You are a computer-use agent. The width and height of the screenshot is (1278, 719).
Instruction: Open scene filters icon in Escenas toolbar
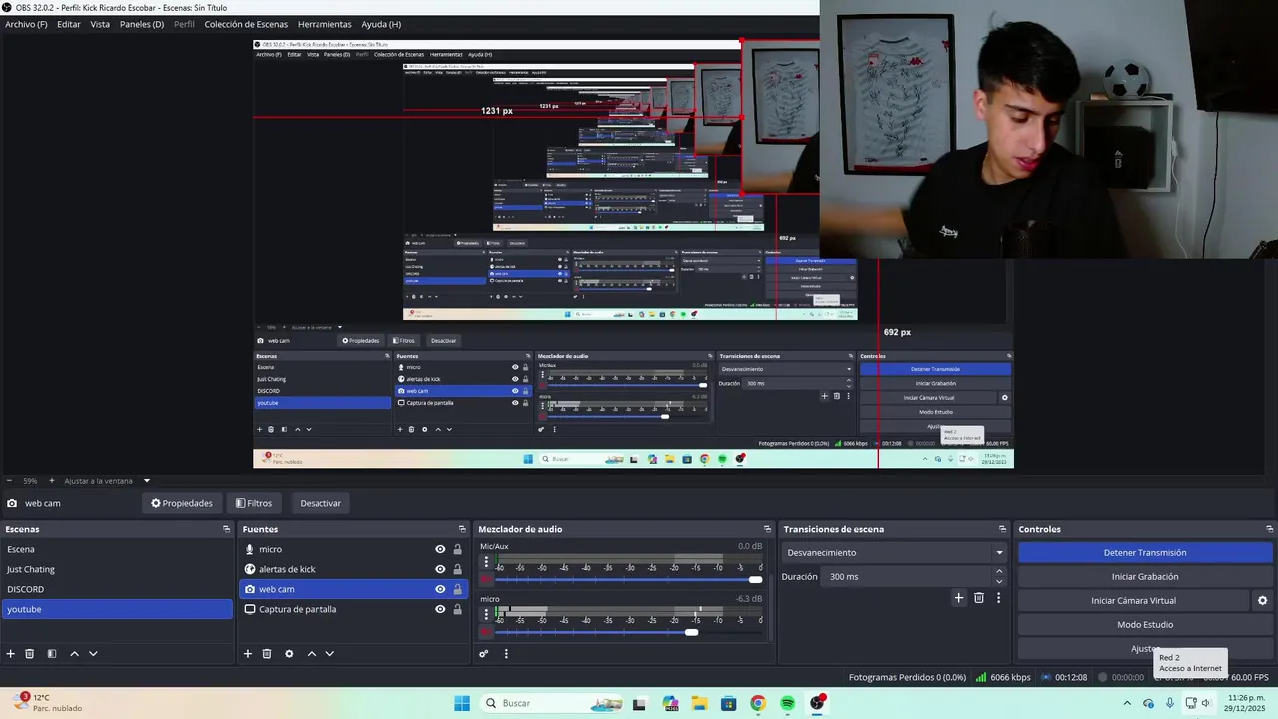click(x=52, y=654)
